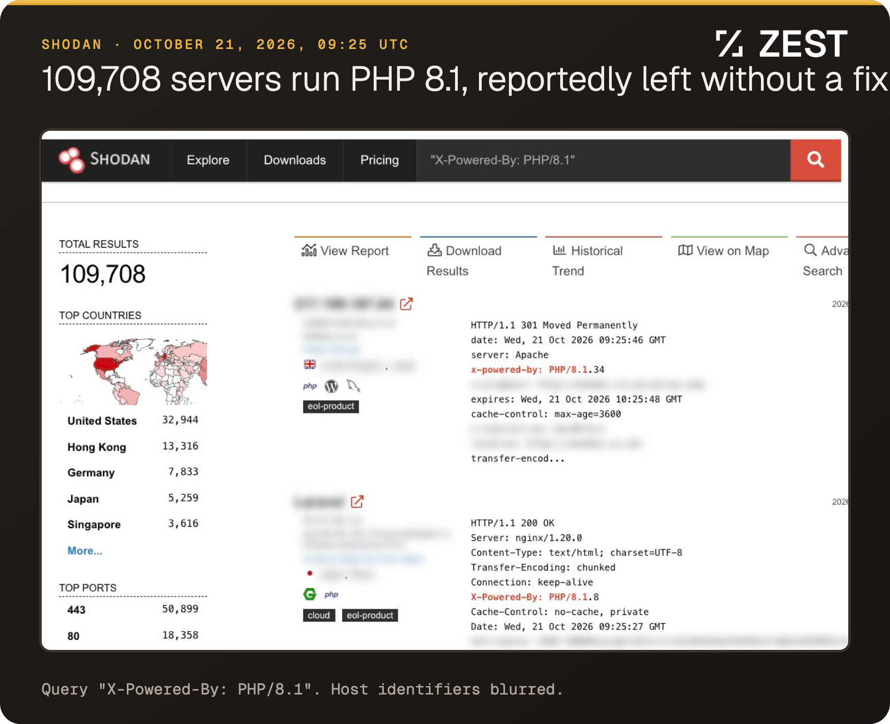
Task: Filter by Germany country
Action: [x=91, y=472]
